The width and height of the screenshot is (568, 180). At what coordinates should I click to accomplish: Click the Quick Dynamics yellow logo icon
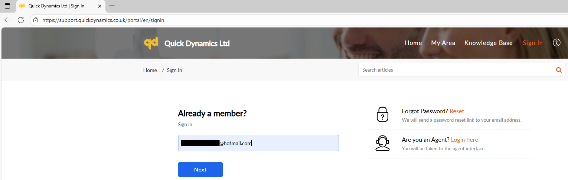point(151,43)
